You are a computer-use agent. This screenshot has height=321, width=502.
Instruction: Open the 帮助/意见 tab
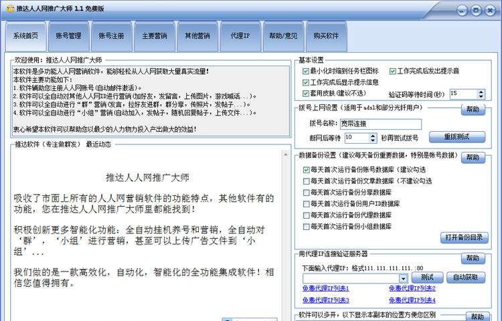[x=283, y=36]
